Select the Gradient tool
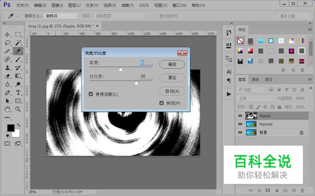This screenshot has height=196, width=315. pos(18,76)
